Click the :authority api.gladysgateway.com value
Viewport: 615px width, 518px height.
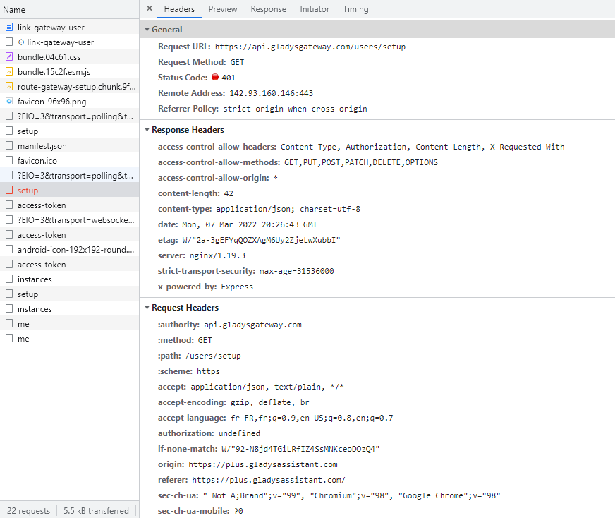pyautogui.click(x=252, y=325)
